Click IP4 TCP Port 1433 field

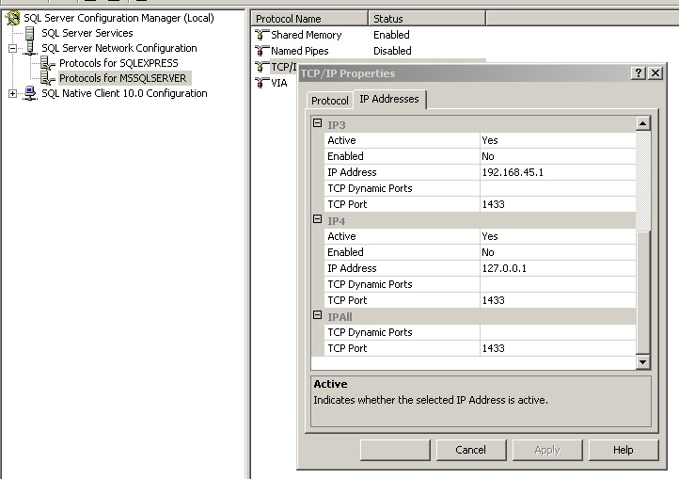point(558,300)
